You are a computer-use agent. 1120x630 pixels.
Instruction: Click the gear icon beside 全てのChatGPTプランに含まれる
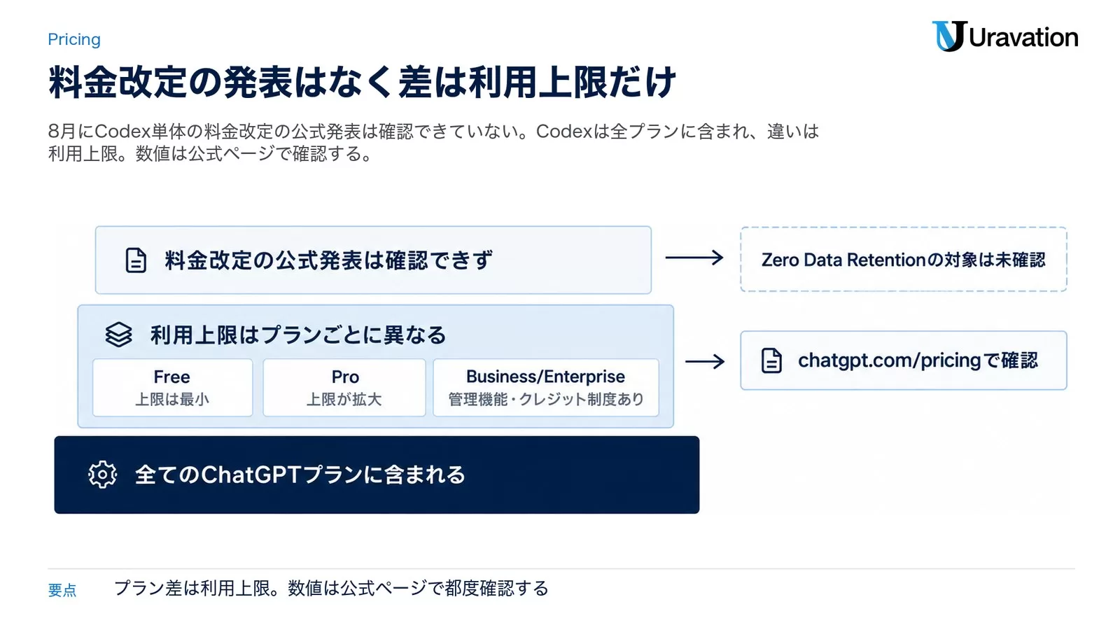102,475
